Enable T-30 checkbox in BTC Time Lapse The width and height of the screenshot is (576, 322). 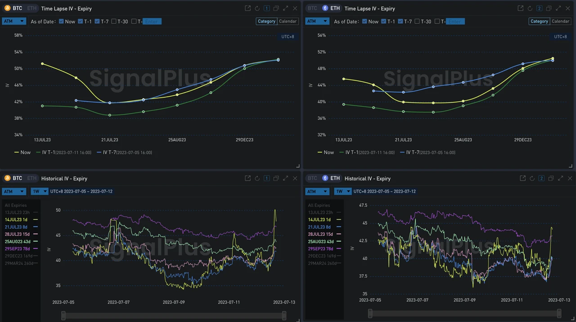[114, 22]
